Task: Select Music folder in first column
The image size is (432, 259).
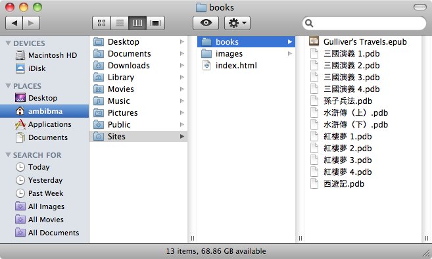Action: (x=139, y=101)
